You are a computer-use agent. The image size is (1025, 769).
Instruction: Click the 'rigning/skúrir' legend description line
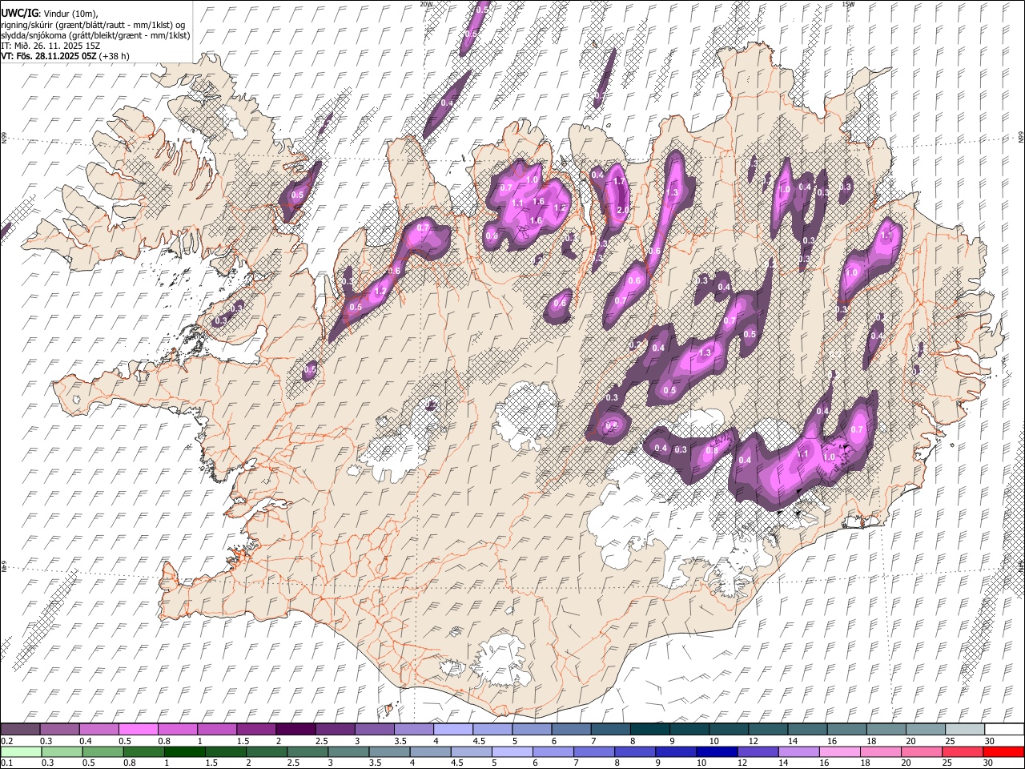click(94, 24)
